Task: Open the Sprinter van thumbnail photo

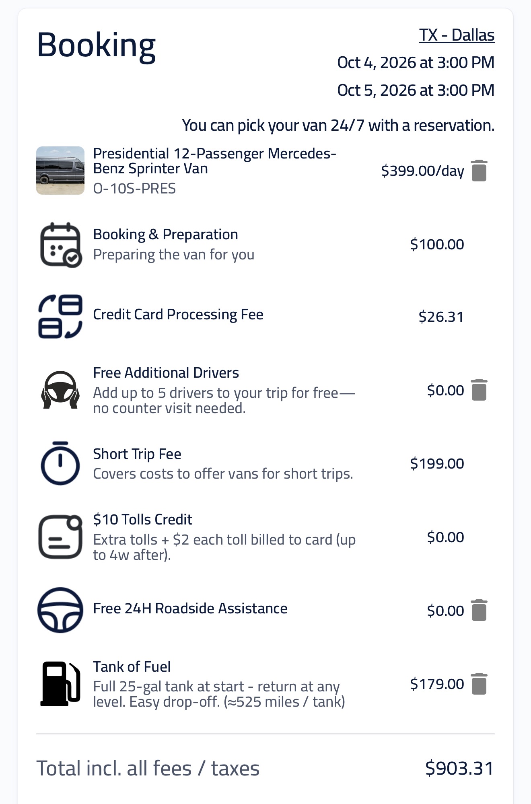Action: pos(60,171)
